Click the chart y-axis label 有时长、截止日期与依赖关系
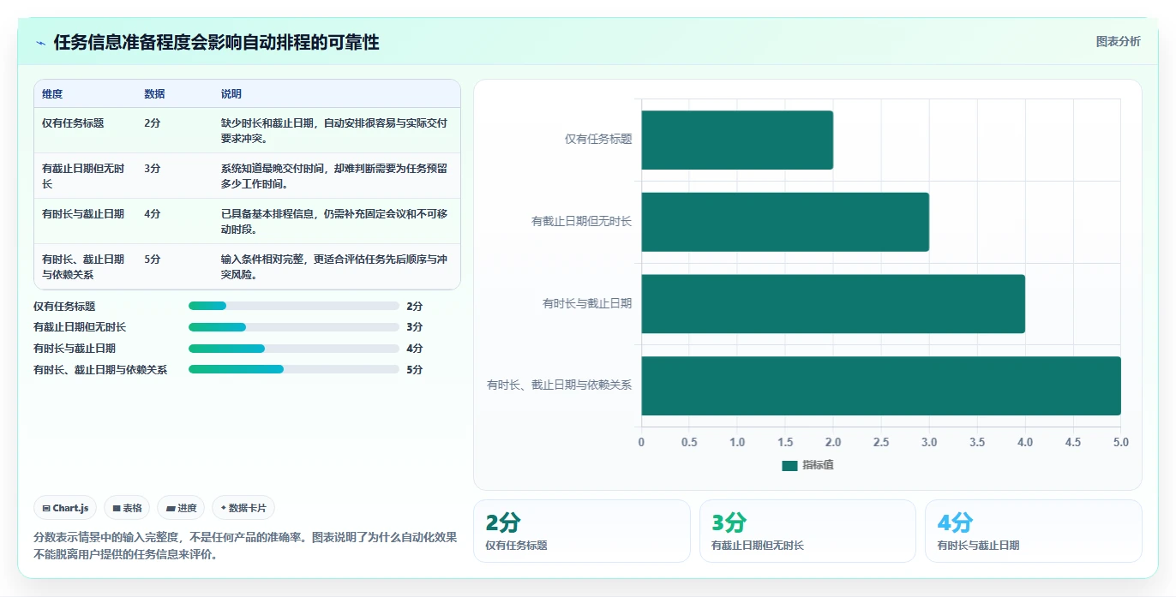The width and height of the screenshot is (1176, 597). pos(559,385)
